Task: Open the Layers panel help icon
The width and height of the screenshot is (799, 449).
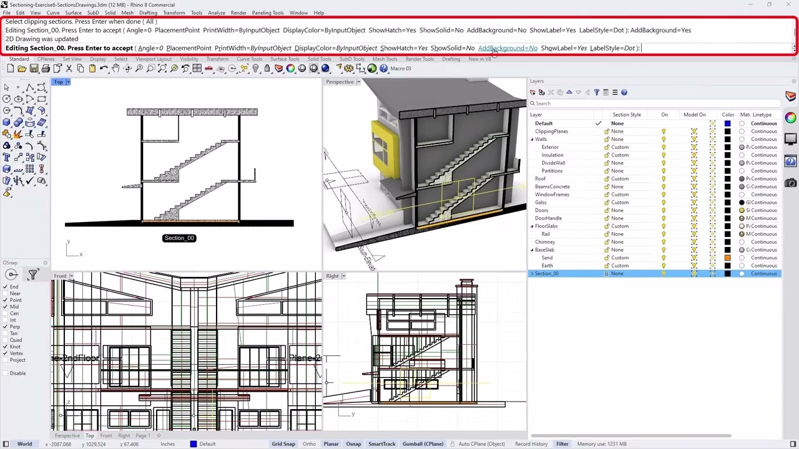Action: tap(624, 92)
